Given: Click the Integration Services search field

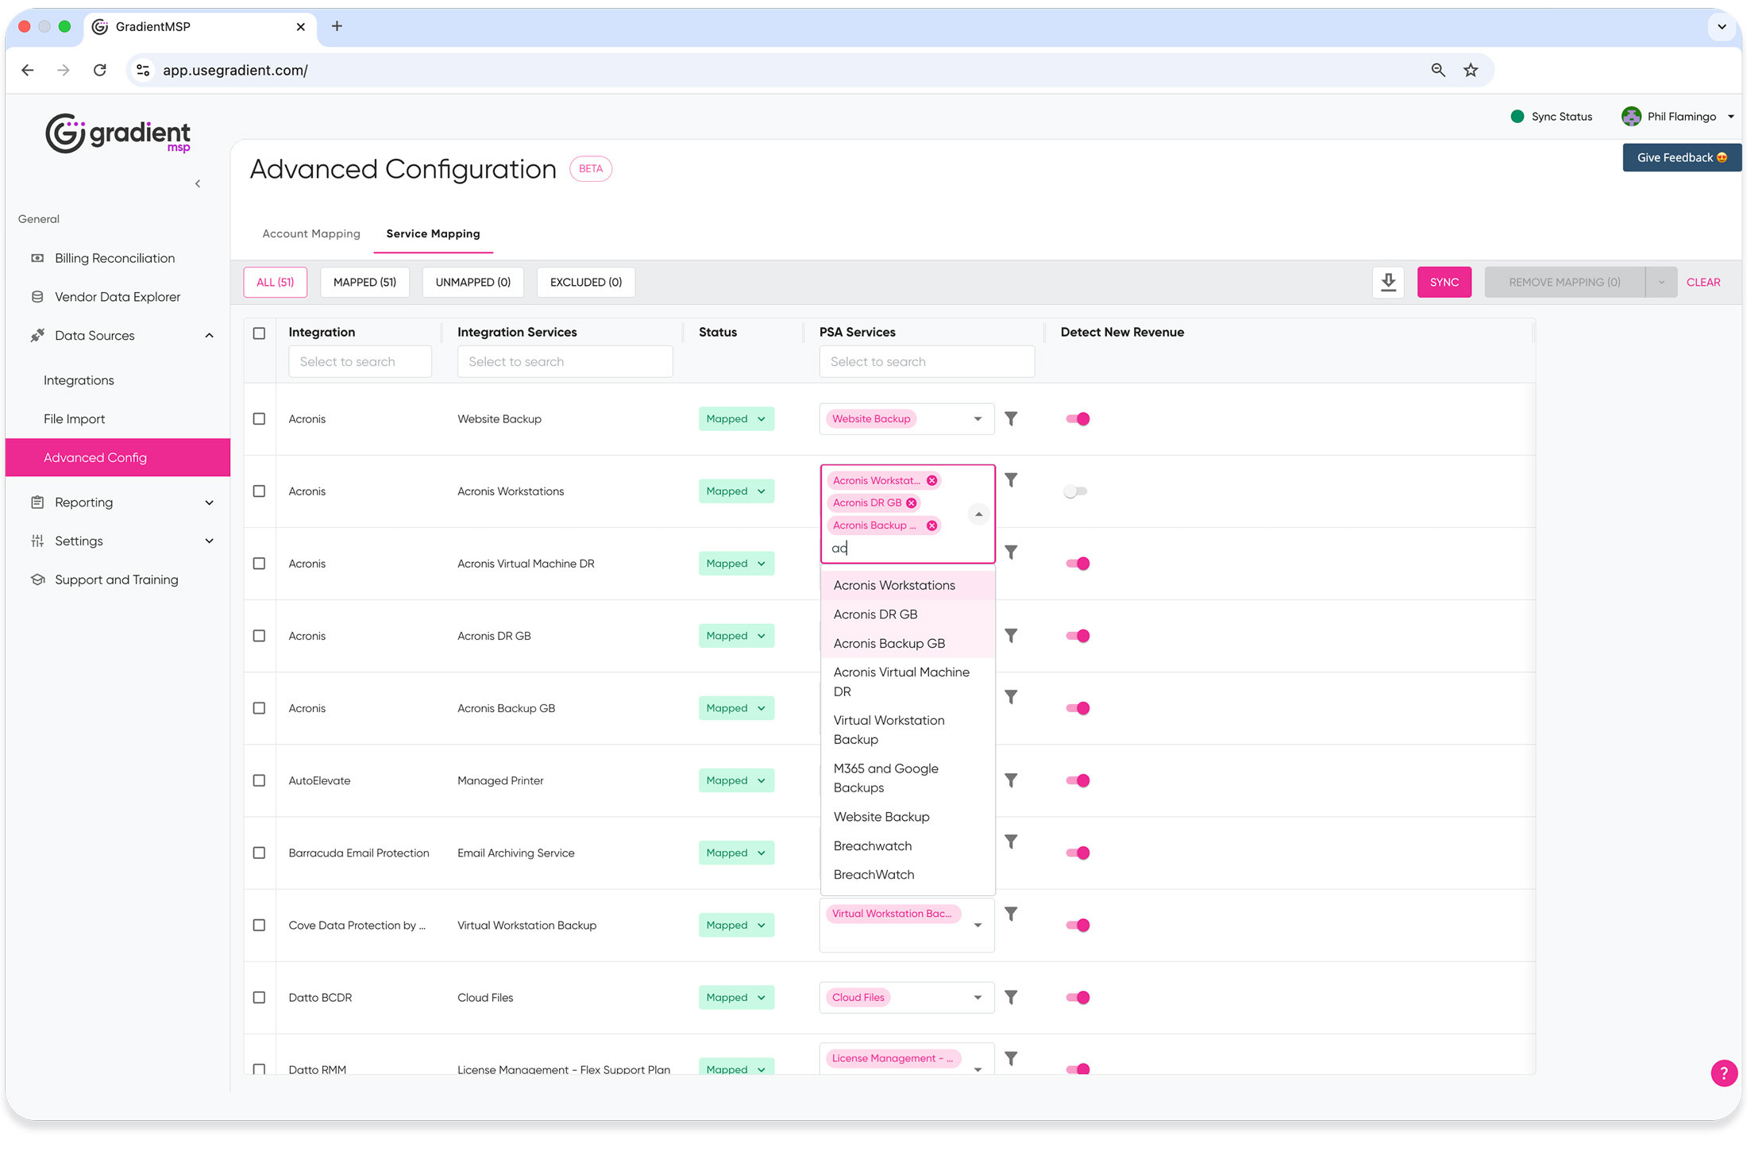Looking at the screenshot, I should point(565,361).
